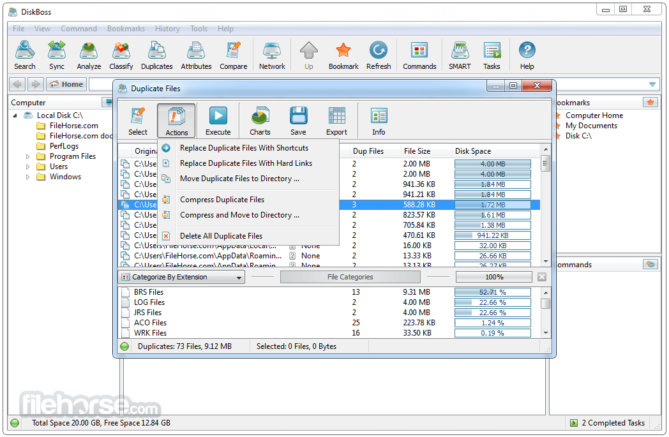Open the Tasks toolbar icon

(492, 56)
